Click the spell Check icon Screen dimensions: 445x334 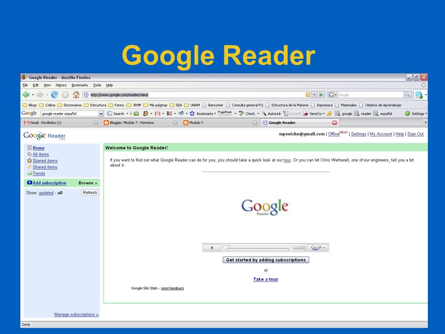241,113
